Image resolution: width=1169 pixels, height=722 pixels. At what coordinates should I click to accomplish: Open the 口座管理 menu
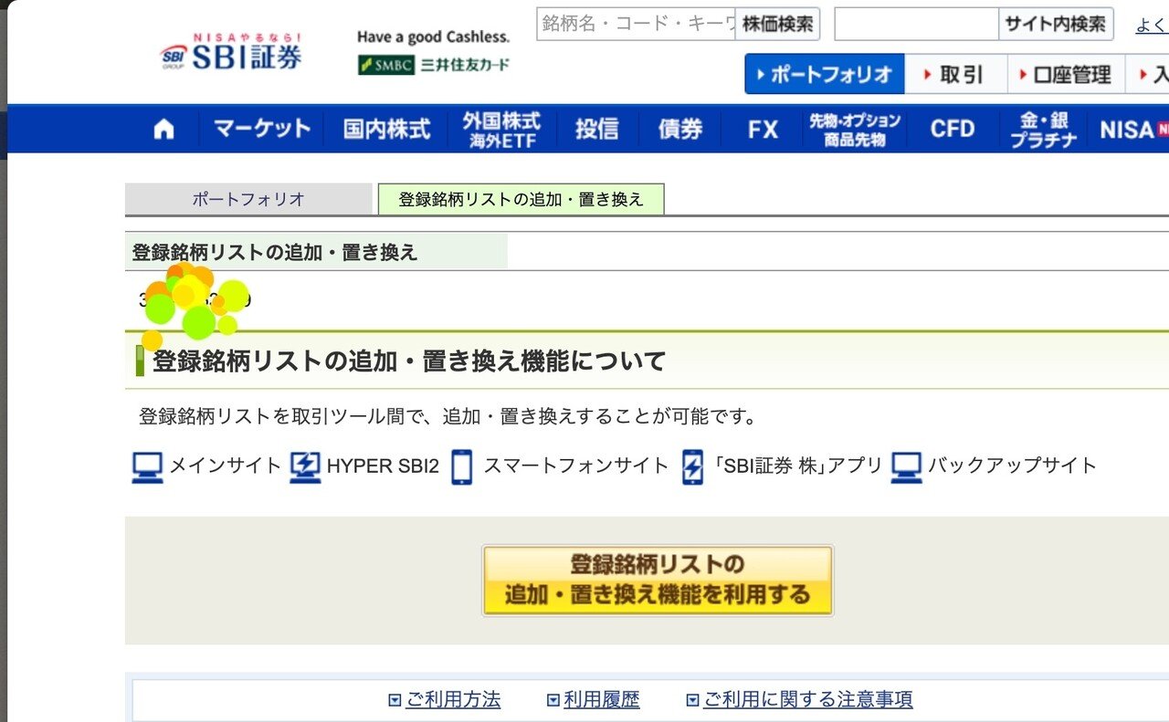coord(1065,75)
